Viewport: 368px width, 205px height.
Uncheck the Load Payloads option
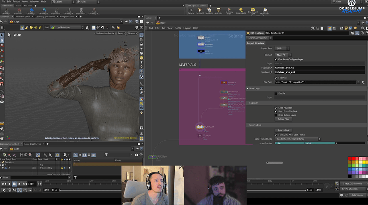click(x=276, y=108)
